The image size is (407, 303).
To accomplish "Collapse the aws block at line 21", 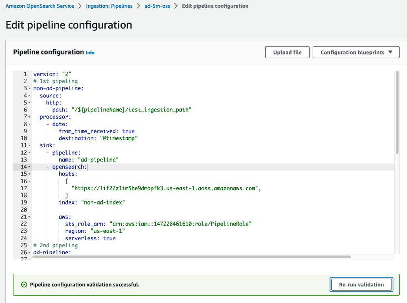I will coord(29,217).
